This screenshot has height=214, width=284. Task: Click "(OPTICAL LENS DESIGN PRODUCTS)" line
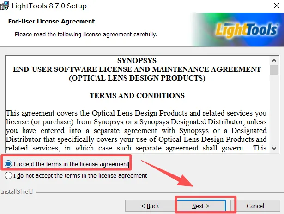pyautogui.click(x=137, y=78)
